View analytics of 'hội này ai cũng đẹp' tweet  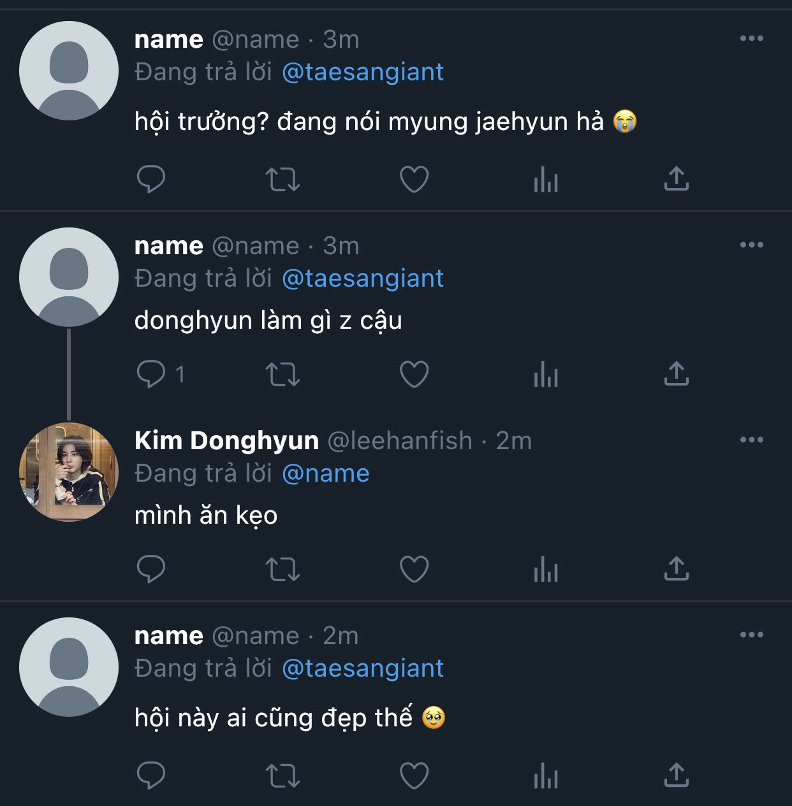click(545, 775)
